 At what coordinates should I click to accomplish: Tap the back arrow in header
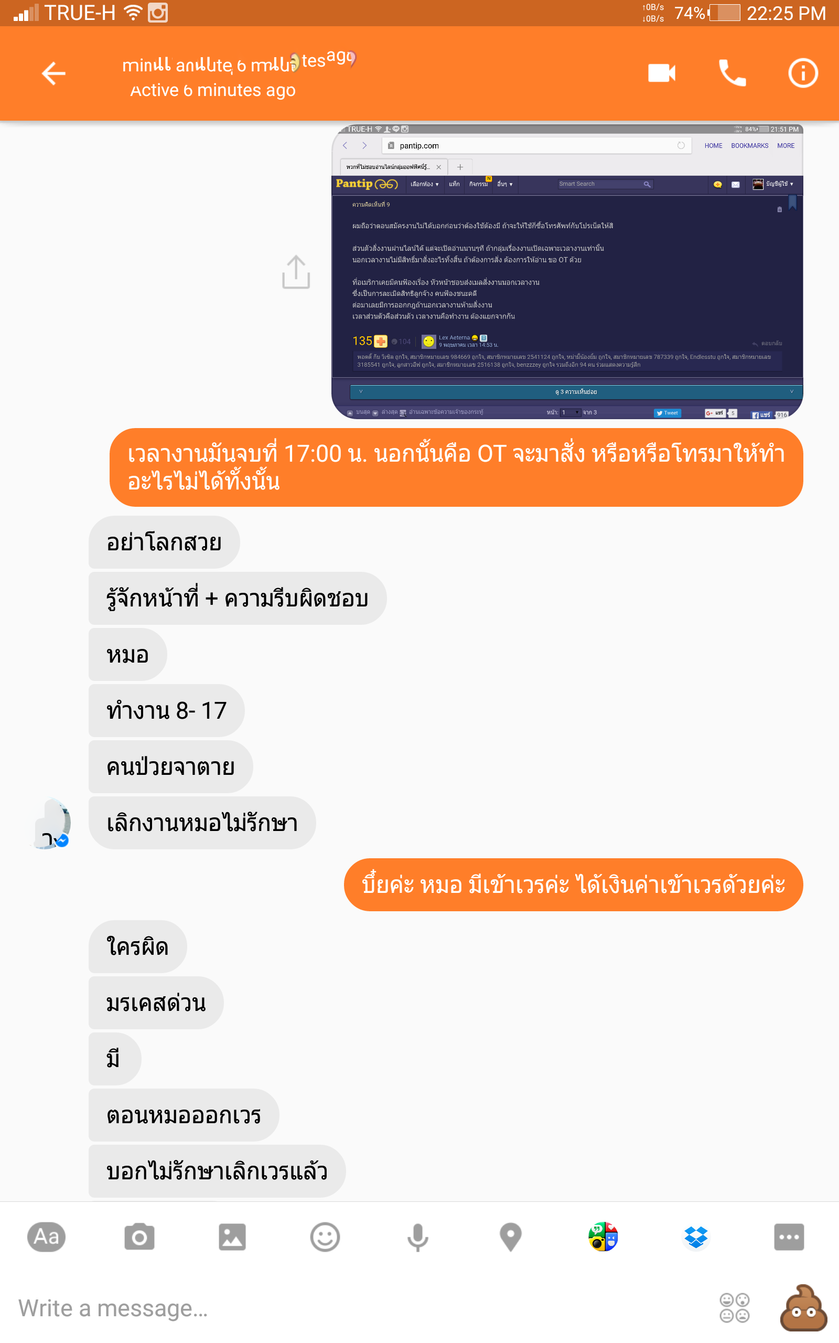54,73
